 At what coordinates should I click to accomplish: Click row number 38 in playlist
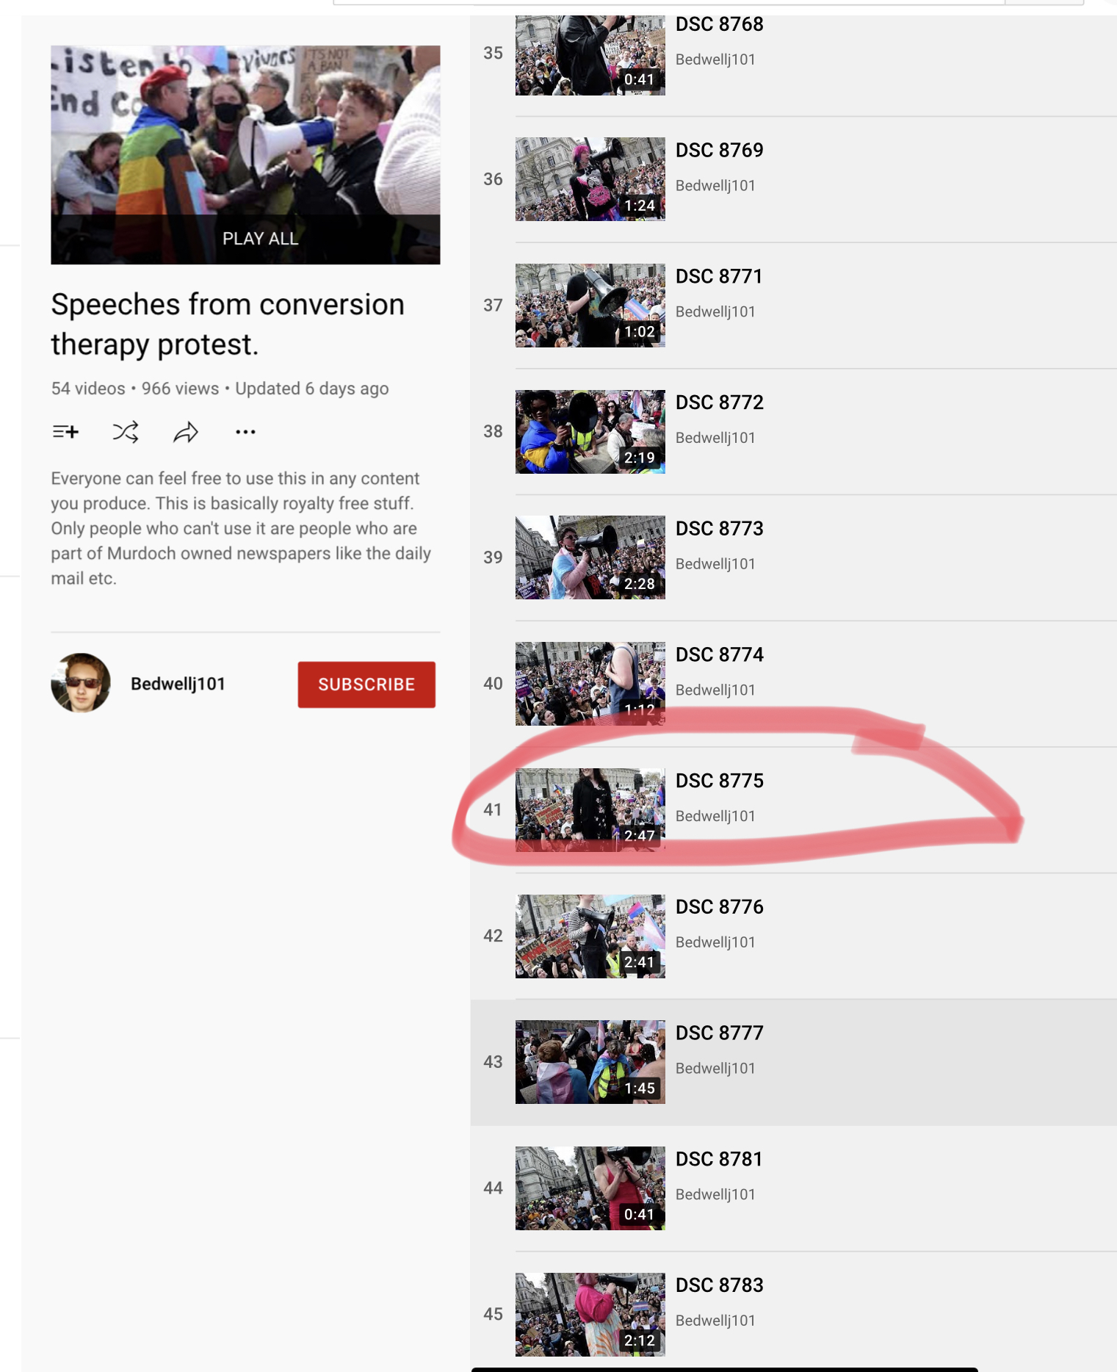pyautogui.click(x=493, y=432)
